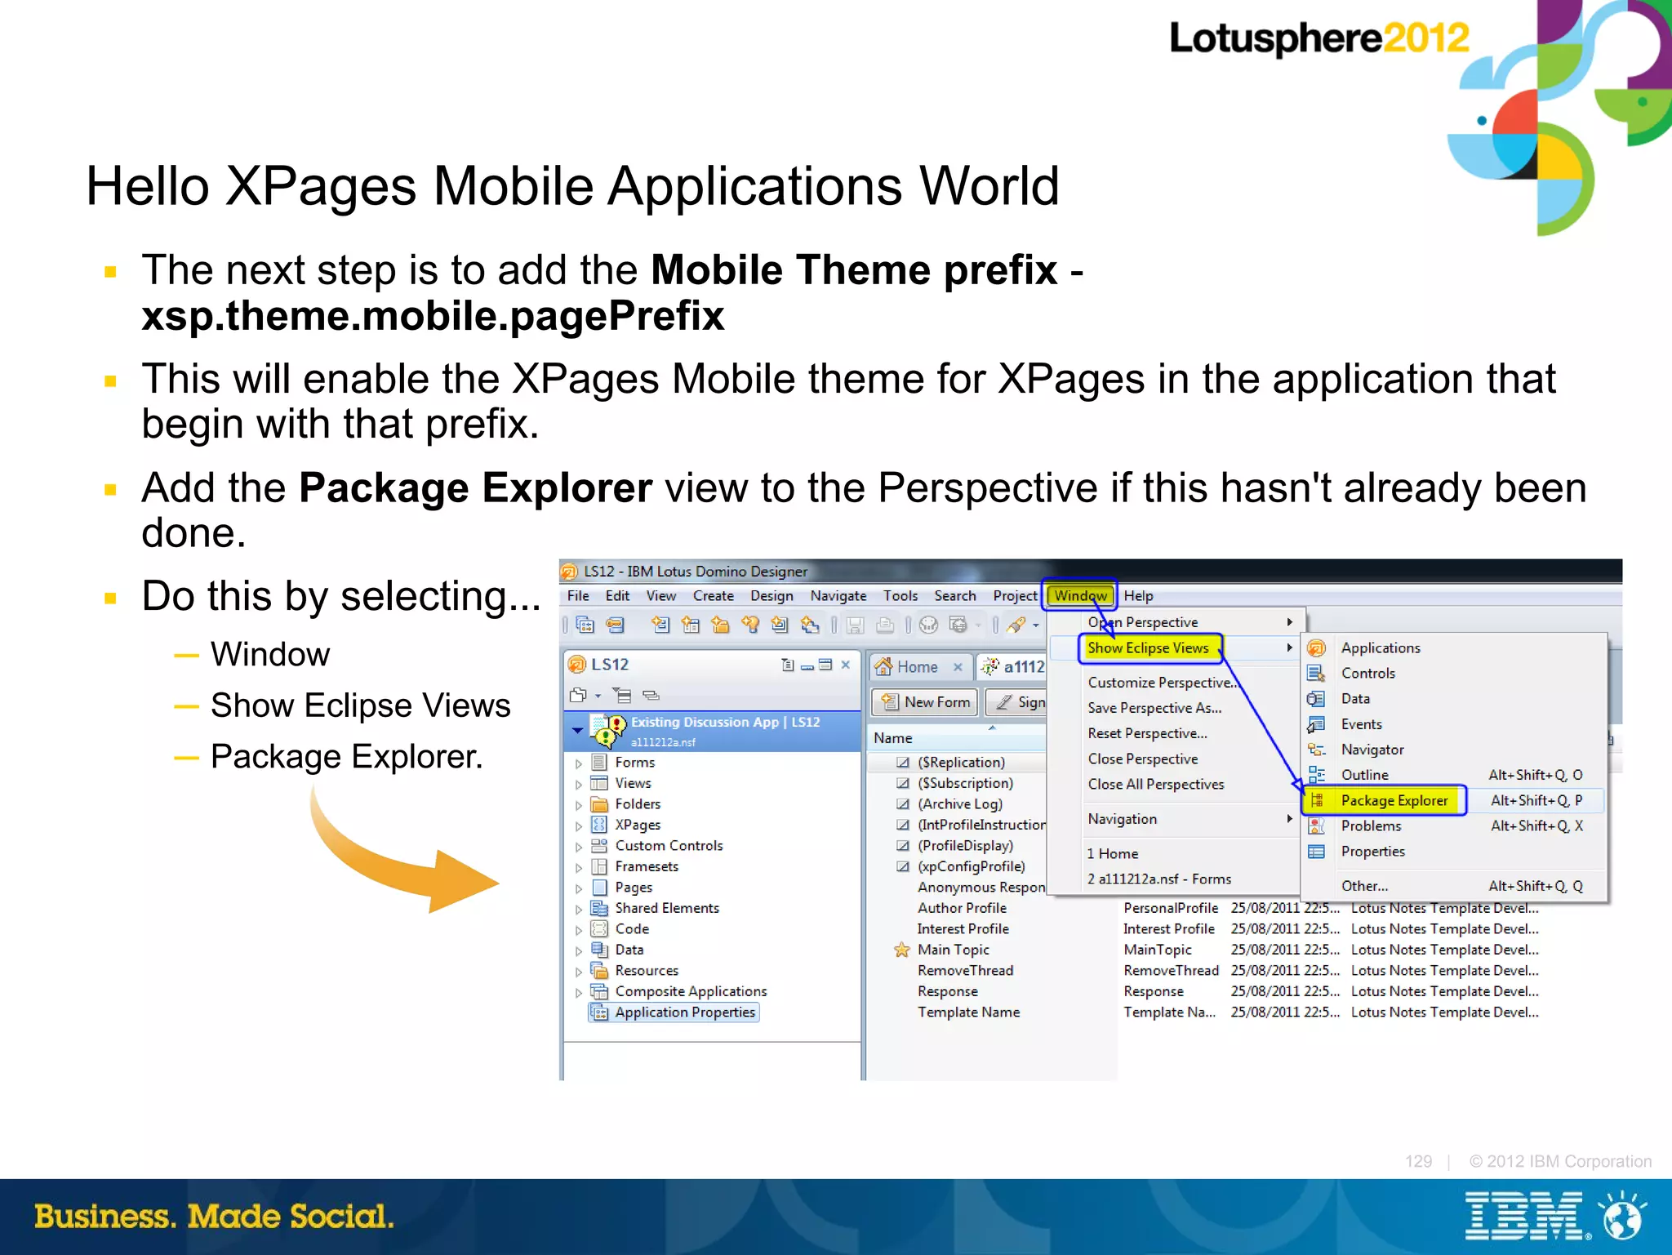
Task: Choose Other... views option
Action: [x=1454, y=886]
